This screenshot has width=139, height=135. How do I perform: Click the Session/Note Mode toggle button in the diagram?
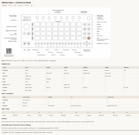28,33
